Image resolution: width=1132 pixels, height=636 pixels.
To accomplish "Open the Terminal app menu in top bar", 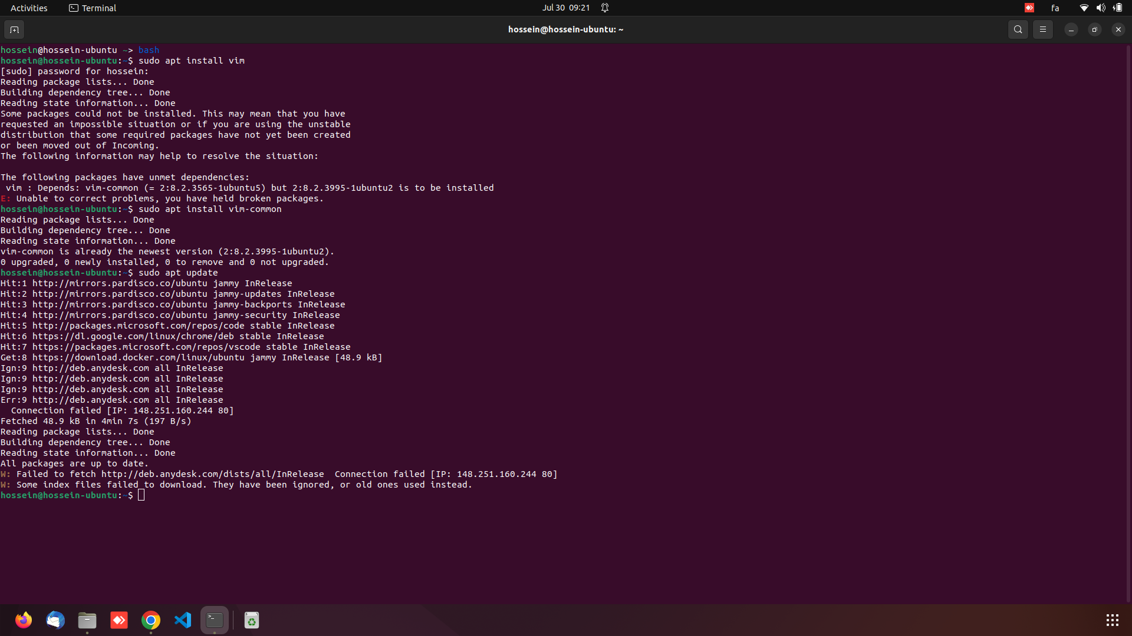I will 93,8.
